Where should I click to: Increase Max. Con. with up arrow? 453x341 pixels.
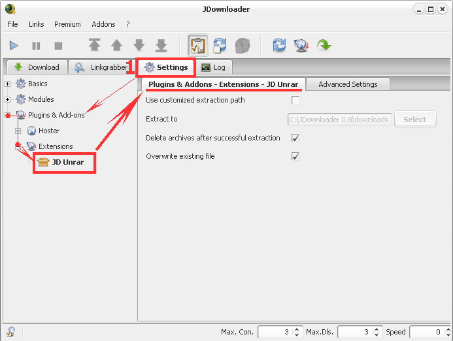click(x=297, y=329)
